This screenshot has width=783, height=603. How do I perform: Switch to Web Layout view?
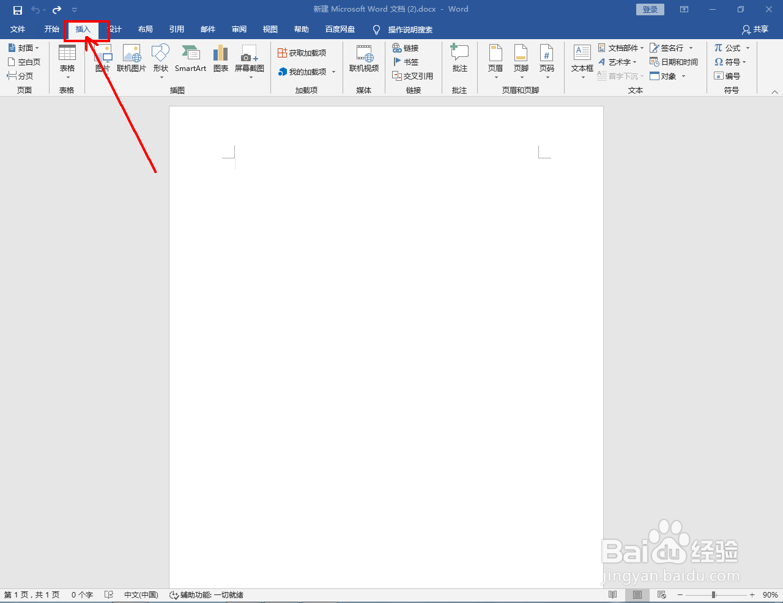tap(662, 595)
